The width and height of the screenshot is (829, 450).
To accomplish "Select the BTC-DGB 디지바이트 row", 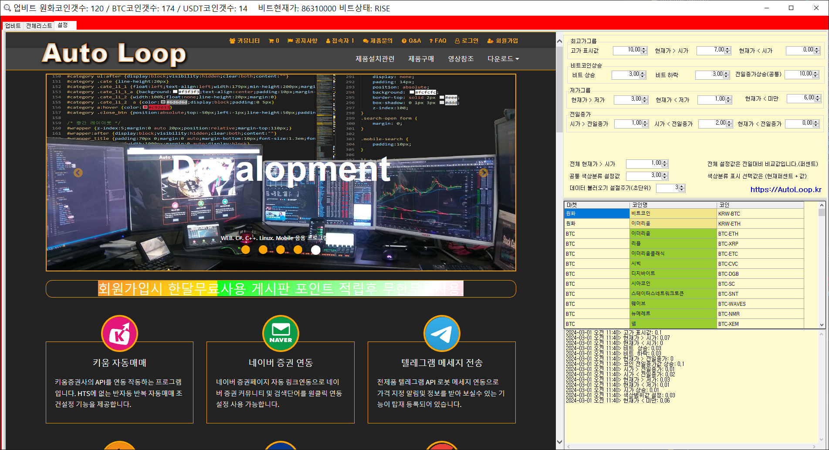I will pos(684,274).
